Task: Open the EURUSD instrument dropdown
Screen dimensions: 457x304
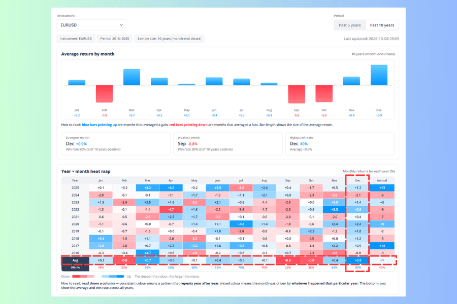Action: (x=91, y=25)
